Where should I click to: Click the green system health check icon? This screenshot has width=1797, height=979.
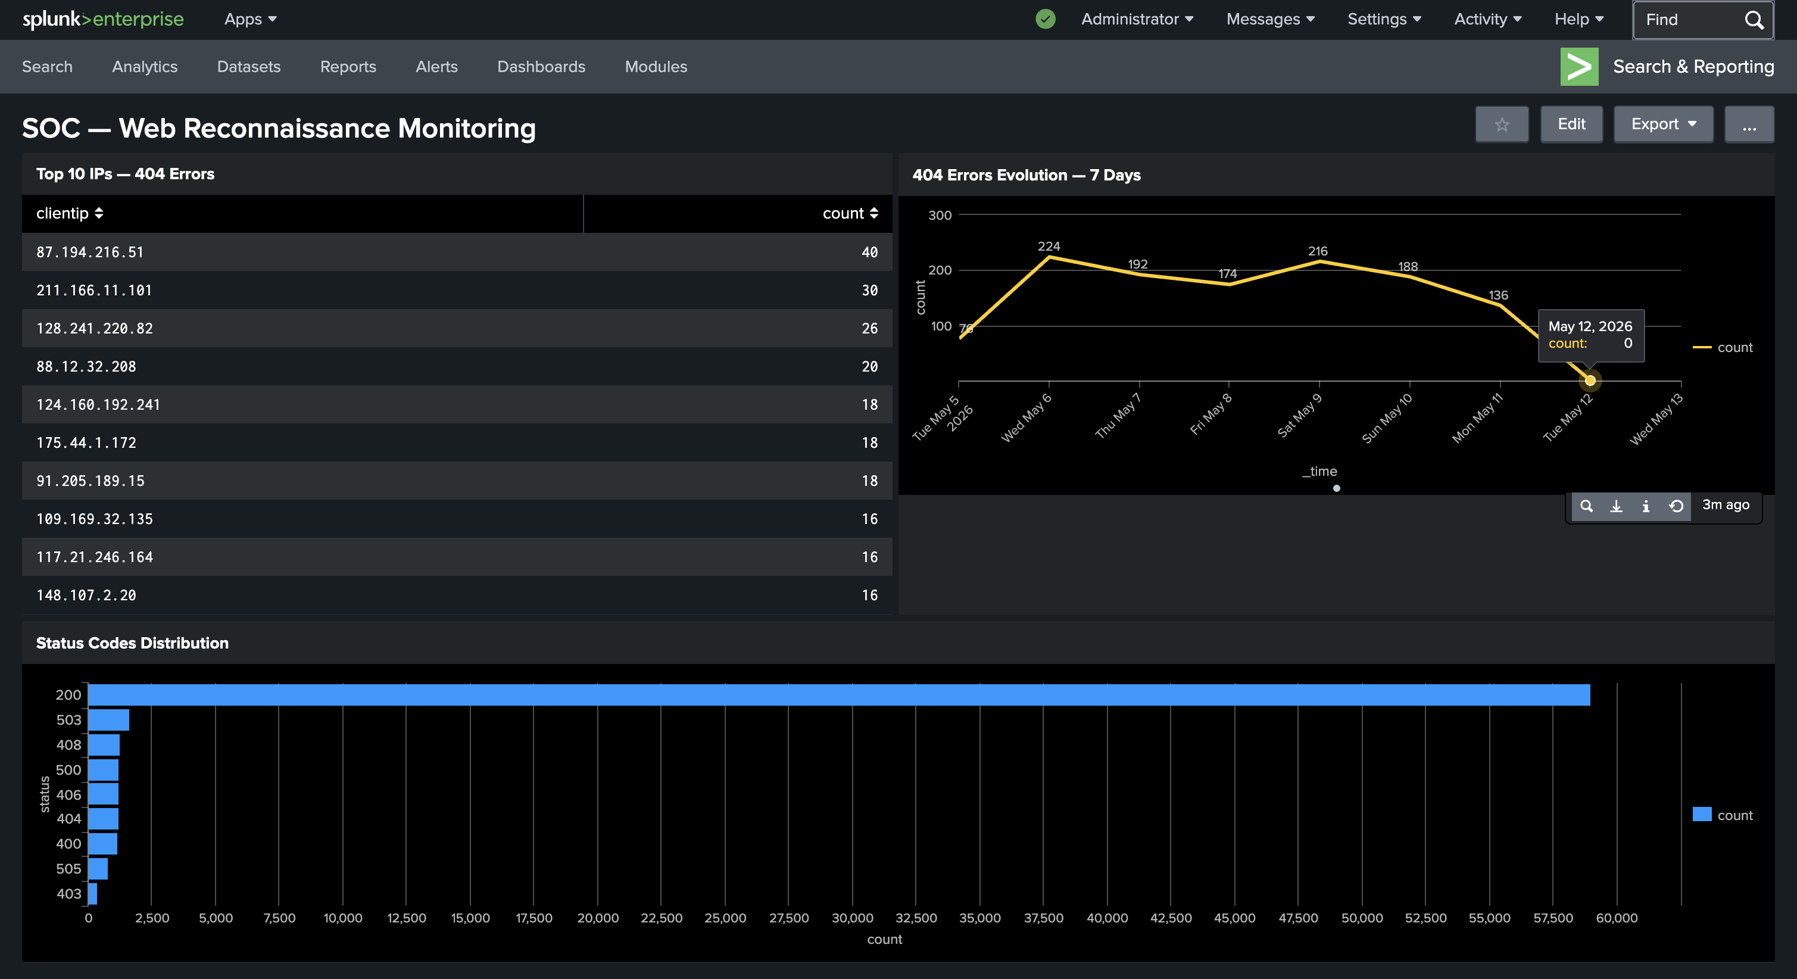[1045, 19]
